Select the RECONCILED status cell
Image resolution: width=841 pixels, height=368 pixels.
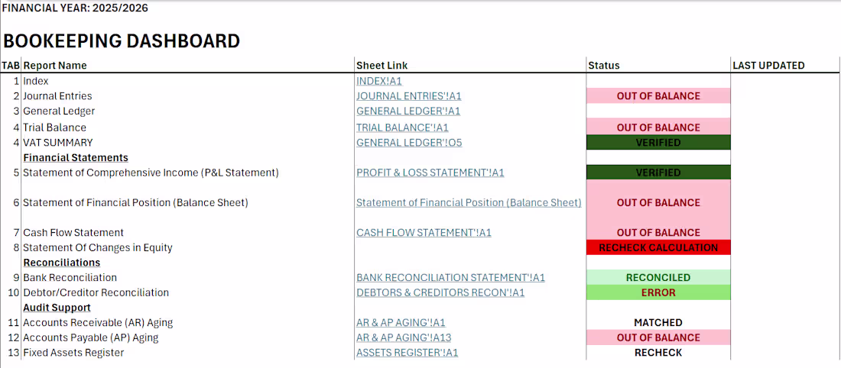click(x=658, y=278)
